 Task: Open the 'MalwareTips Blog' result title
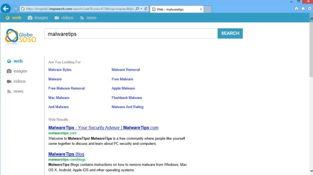pyautogui.click(x=66, y=154)
